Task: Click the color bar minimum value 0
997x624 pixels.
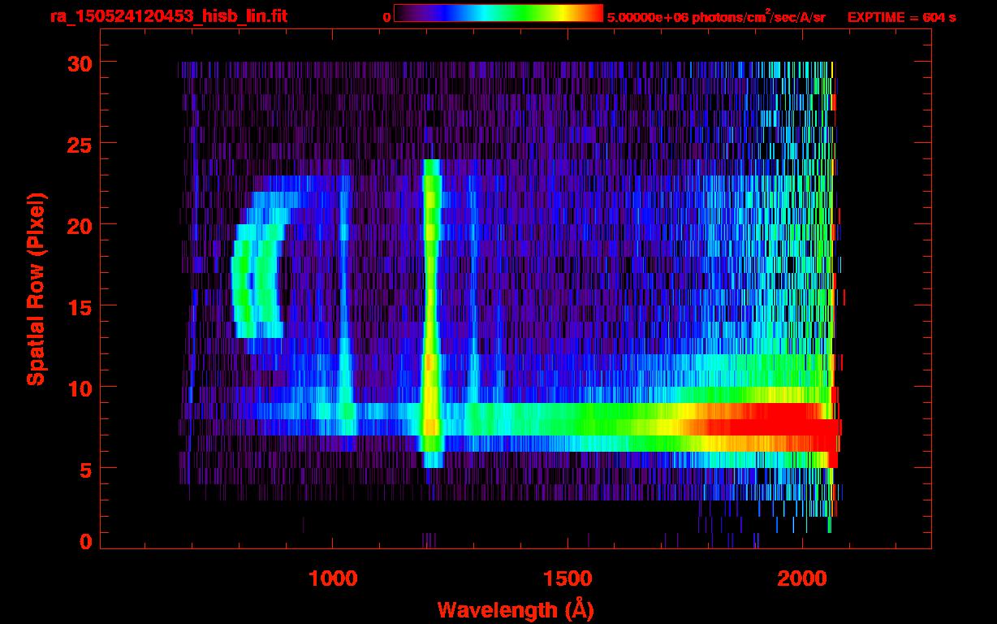Action: pyautogui.click(x=387, y=17)
